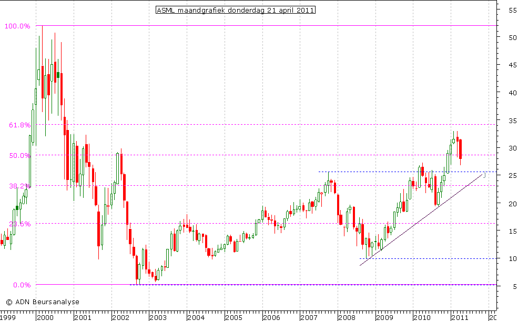Click the price axis value 45

(512, 65)
